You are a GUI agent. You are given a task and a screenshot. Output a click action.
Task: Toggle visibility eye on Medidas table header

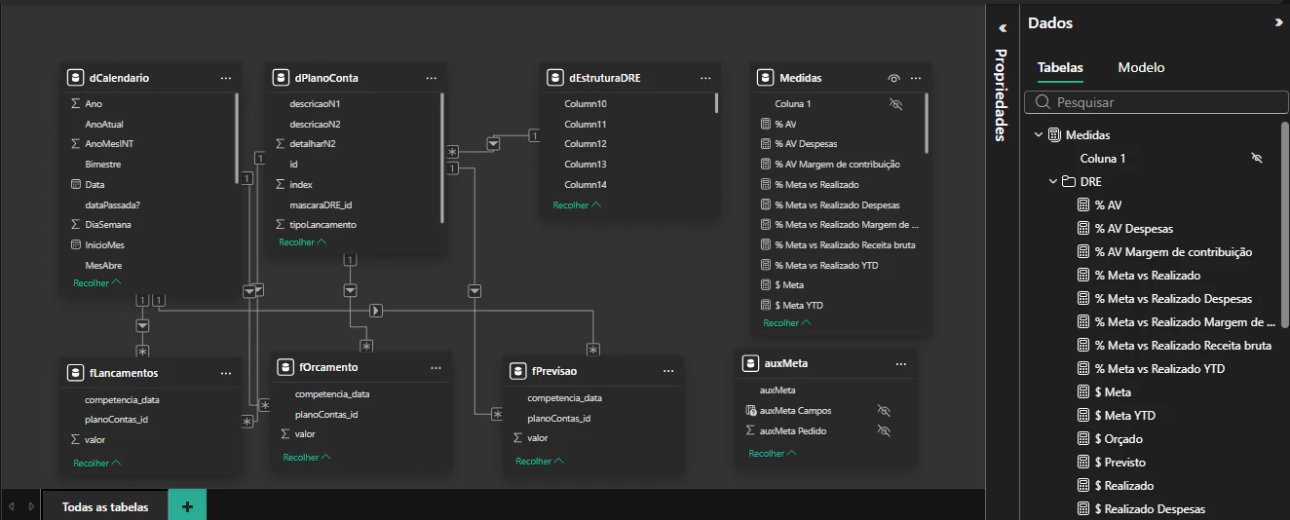tap(894, 78)
